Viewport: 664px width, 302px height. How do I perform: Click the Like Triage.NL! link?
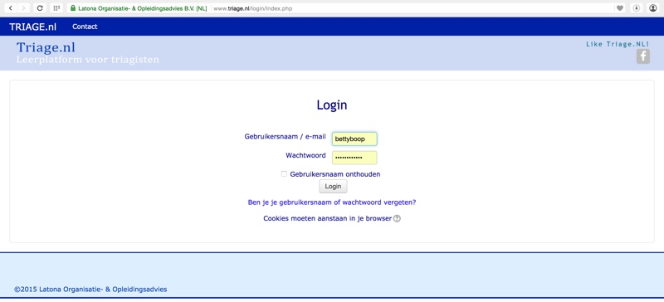(x=618, y=44)
